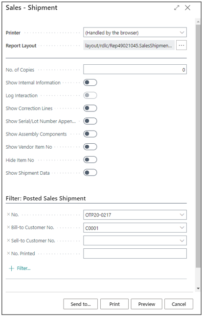This screenshot has height=317, width=204.
Task: Remove the No. filter with its X icon
Action: click(x=8, y=214)
